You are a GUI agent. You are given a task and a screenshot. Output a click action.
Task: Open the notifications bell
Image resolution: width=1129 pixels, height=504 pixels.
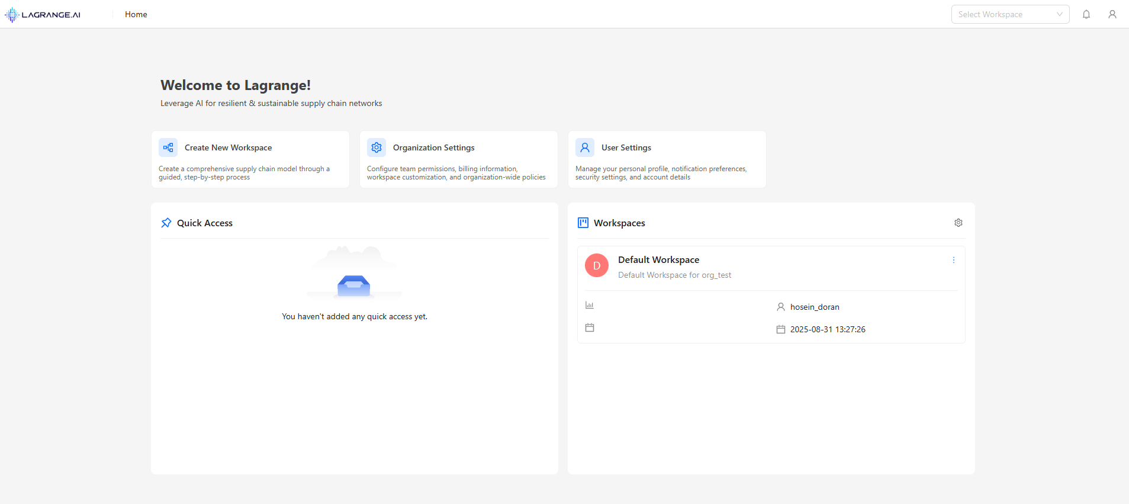pos(1086,14)
